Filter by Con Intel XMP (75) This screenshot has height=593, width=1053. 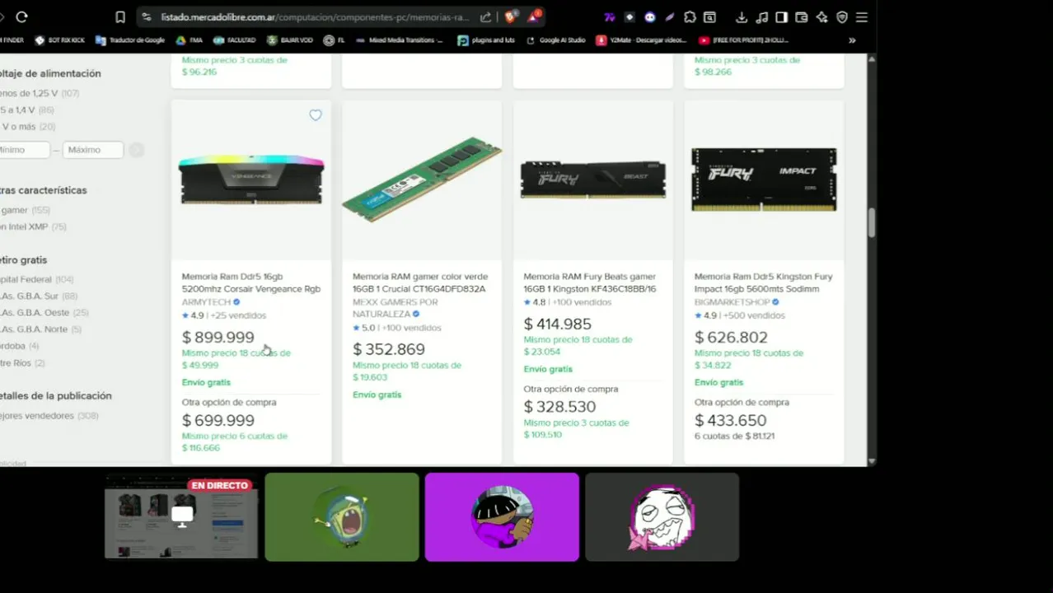33,226
